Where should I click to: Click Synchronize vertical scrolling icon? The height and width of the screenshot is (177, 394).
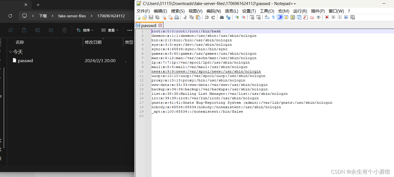(252, 17)
